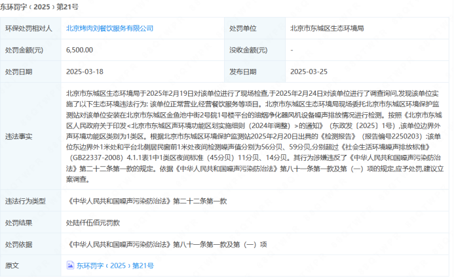Open the 北京烤肉刘餐饮服务有限公司 company link

pos(109,28)
